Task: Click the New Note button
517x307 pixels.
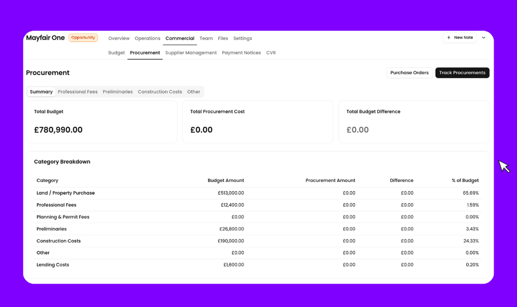Action: 460,38
